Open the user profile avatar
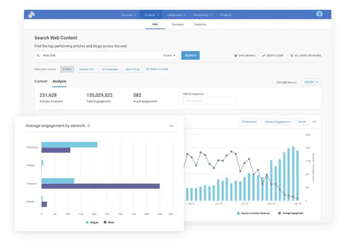Viewport: 359px width, 243px height. 319,14
